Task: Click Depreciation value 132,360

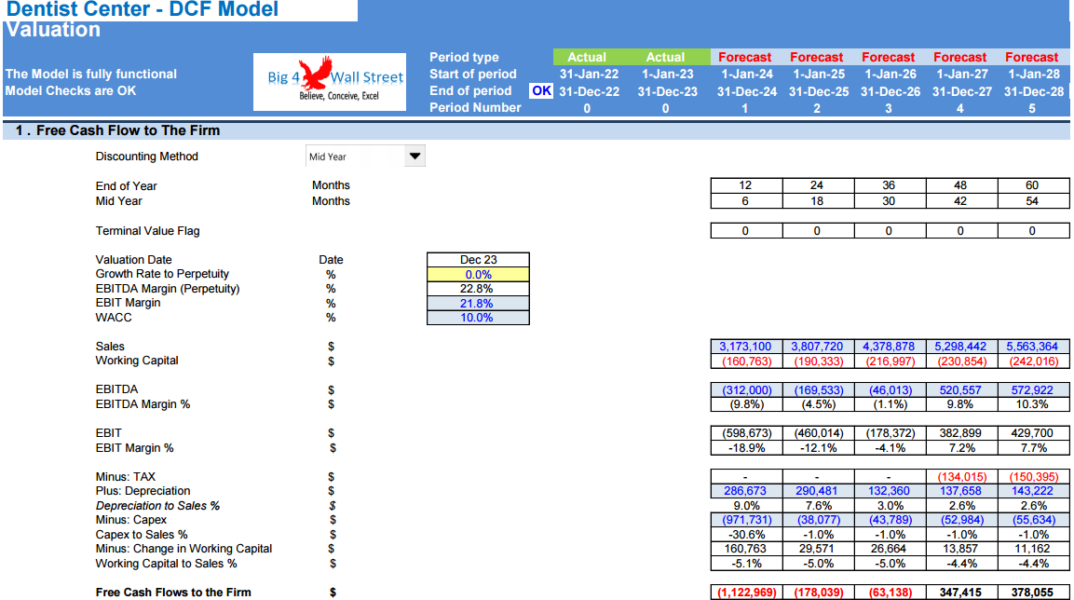Action: [890, 491]
